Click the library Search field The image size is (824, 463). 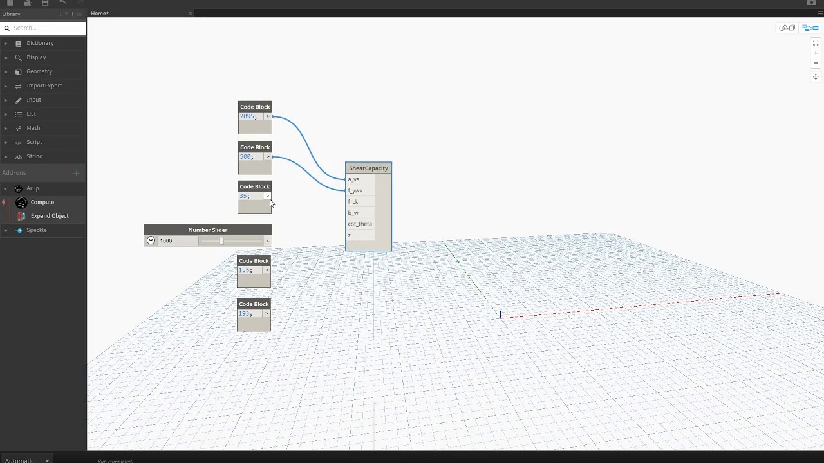point(43,28)
